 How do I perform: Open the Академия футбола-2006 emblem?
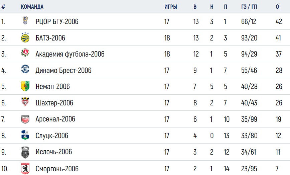click(25, 53)
